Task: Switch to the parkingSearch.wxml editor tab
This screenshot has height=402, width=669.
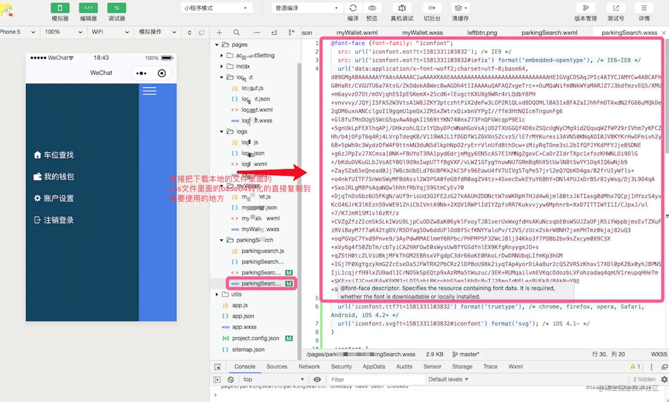Action: pyautogui.click(x=549, y=32)
